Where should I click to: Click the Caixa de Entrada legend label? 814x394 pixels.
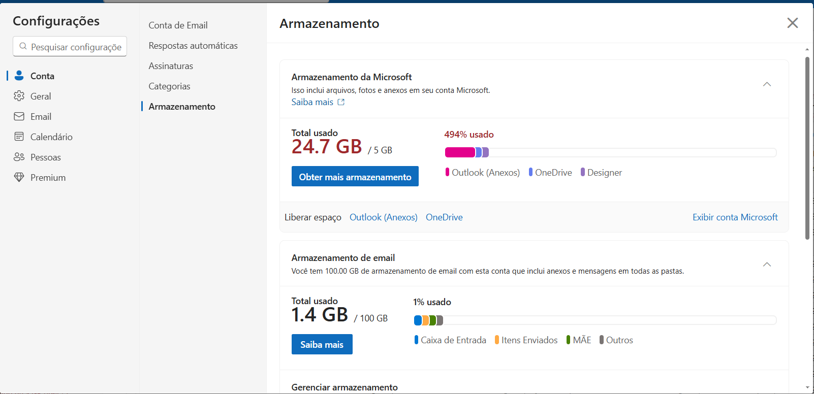coord(453,340)
